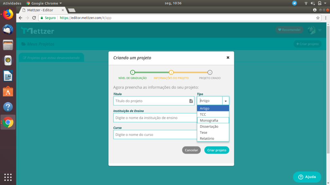The width and height of the screenshot is (330, 185).
Task: Open the system power menu arrow
Action: pos(325,3)
